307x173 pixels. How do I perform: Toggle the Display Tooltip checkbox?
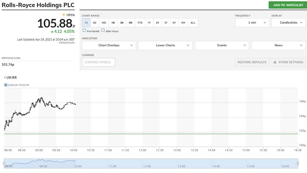6,85
